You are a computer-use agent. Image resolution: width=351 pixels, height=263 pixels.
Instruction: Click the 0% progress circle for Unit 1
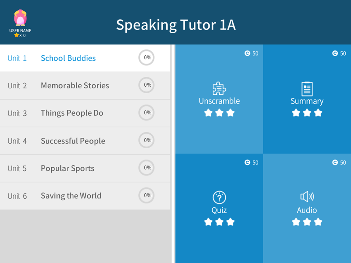146,58
